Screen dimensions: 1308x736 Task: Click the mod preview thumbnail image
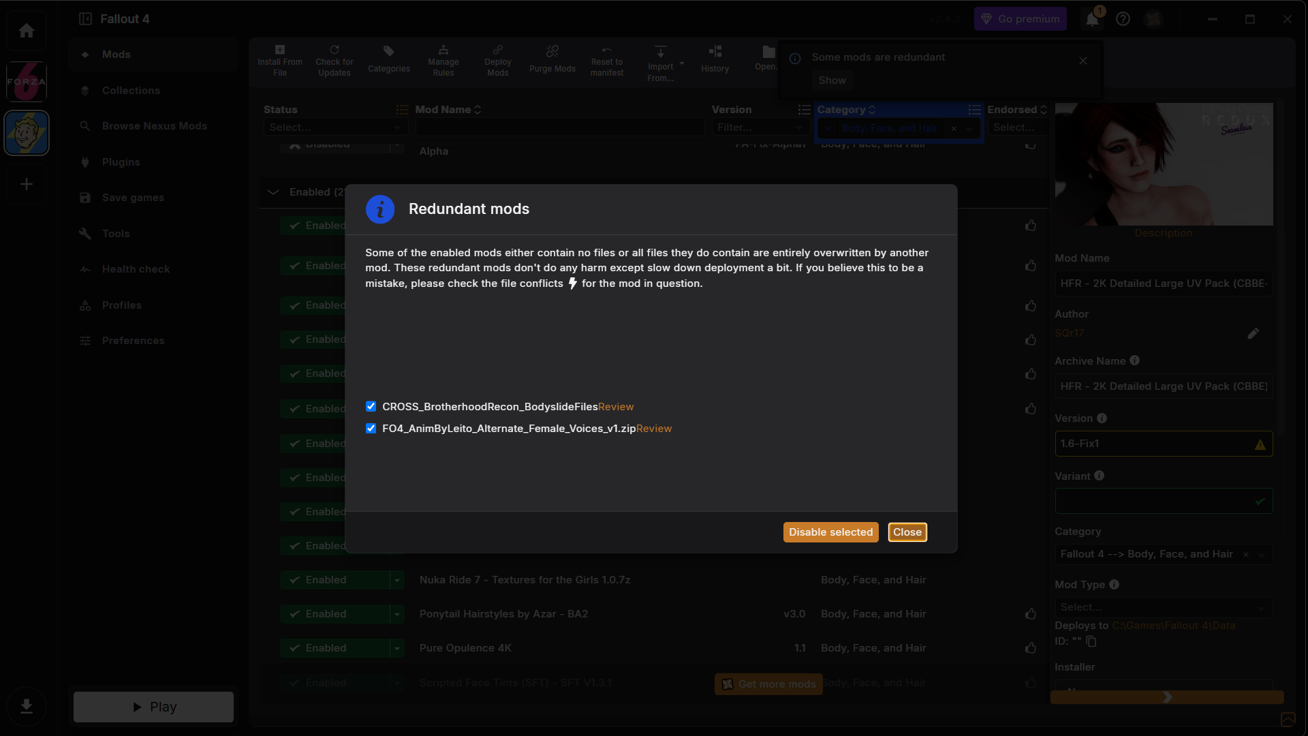click(x=1164, y=164)
